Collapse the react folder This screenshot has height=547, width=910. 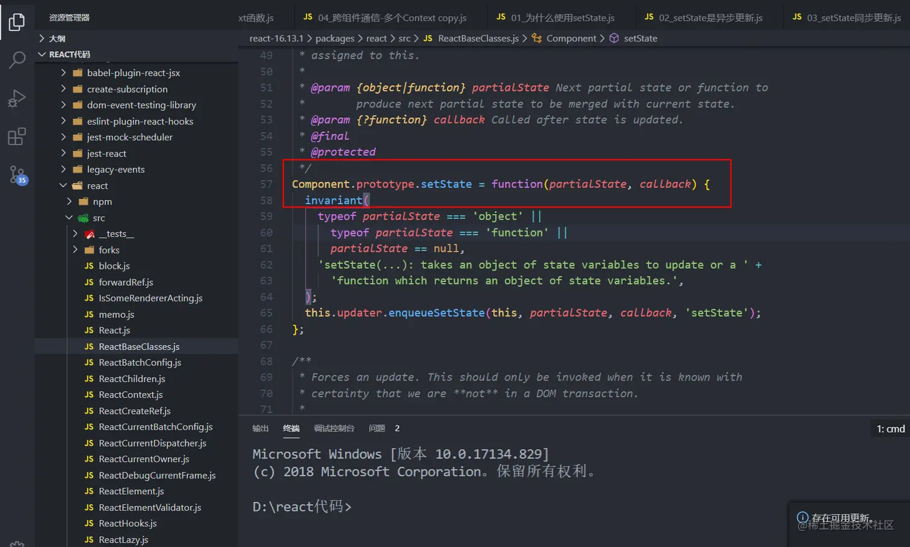pyautogui.click(x=63, y=185)
